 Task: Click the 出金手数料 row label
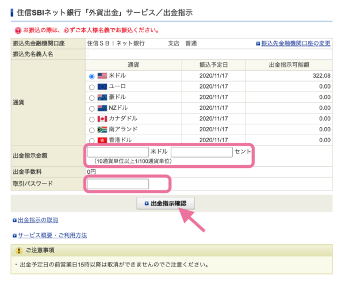click(27, 172)
